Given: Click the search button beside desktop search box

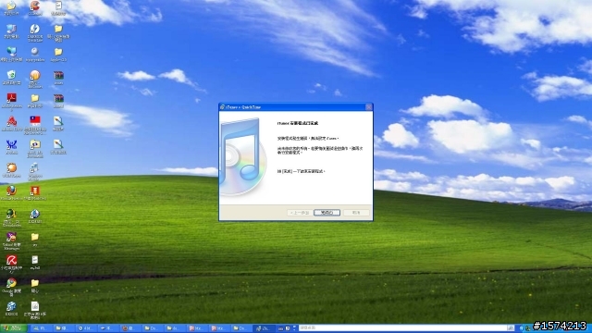Looking at the screenshot, I should coord(510,328).
